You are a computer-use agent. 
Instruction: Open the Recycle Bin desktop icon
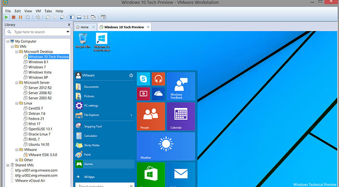tap(83, 41)
